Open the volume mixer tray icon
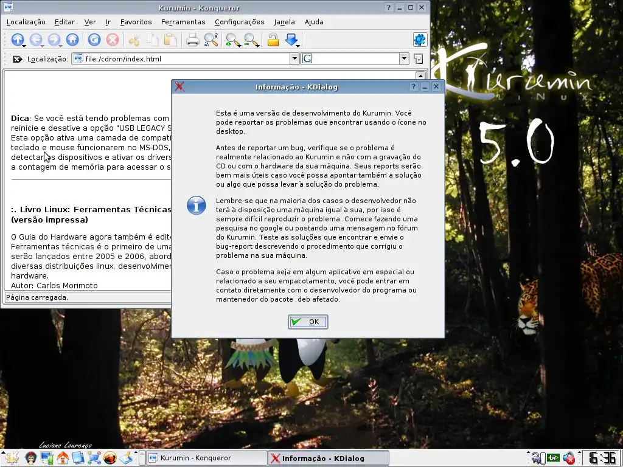This screenshot has height=467, width=623. coord(569,458)
